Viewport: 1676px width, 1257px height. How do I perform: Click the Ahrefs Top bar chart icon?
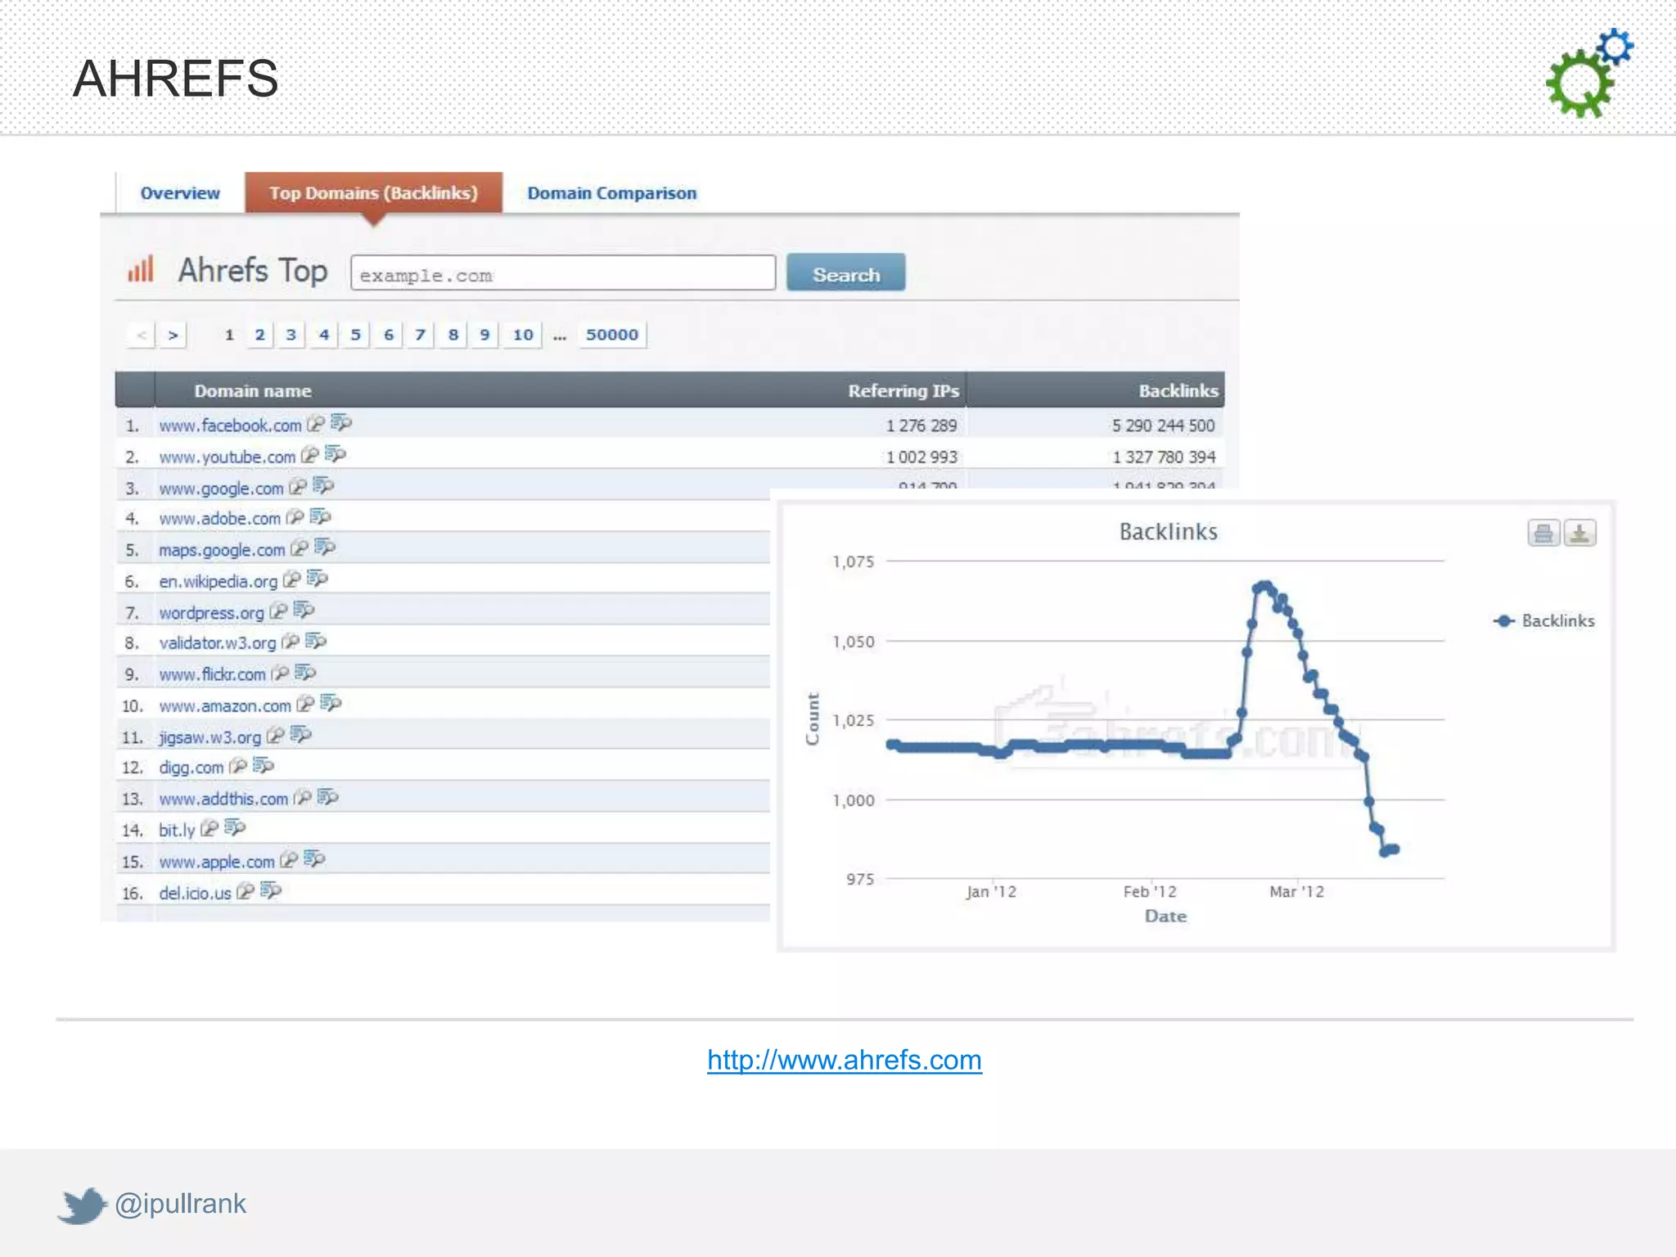point(141,270)
